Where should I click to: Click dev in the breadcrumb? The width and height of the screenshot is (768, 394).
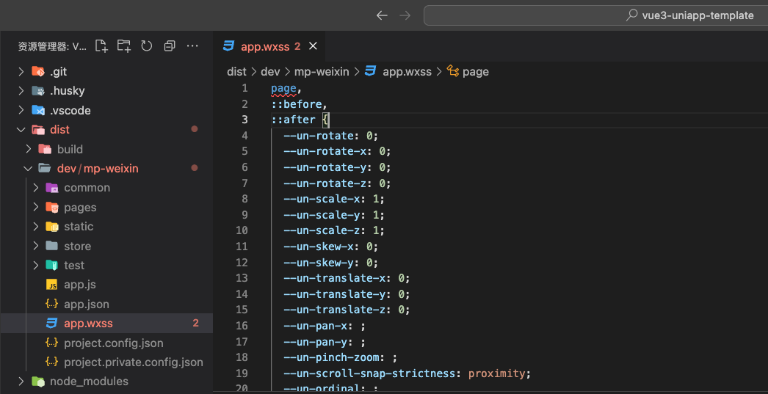270,71
